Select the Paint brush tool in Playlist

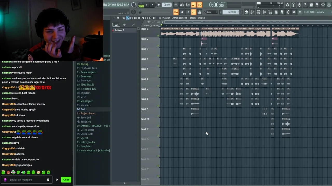[128, 18]
